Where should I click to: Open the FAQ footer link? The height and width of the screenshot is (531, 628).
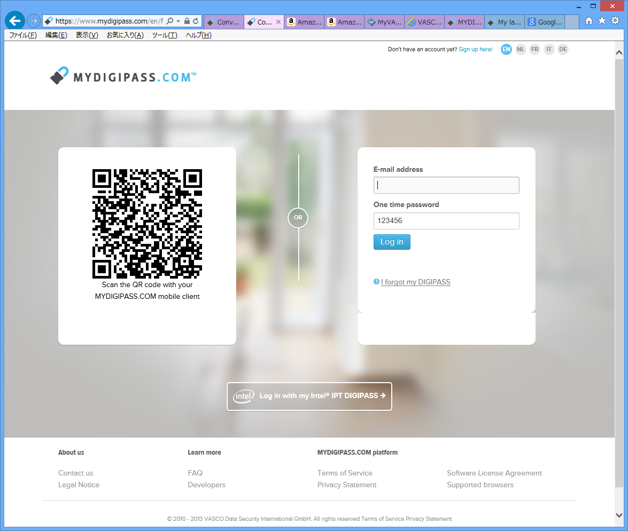[x=195, y=473]
